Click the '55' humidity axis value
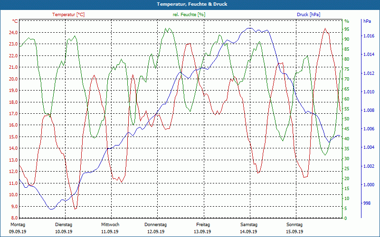The width and height of the screenshot is (380, 237). pos(347,109)
